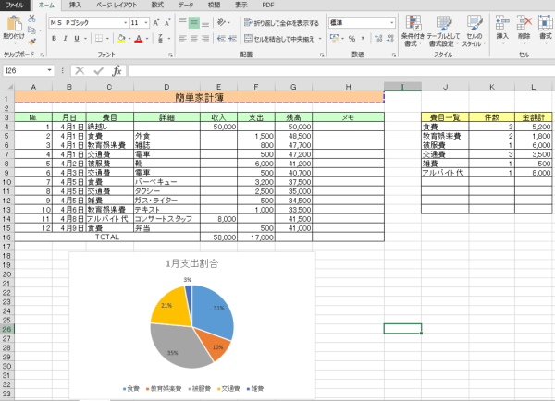Click the increase decimal places icon
555x401 pixels.
coord(378,39)
